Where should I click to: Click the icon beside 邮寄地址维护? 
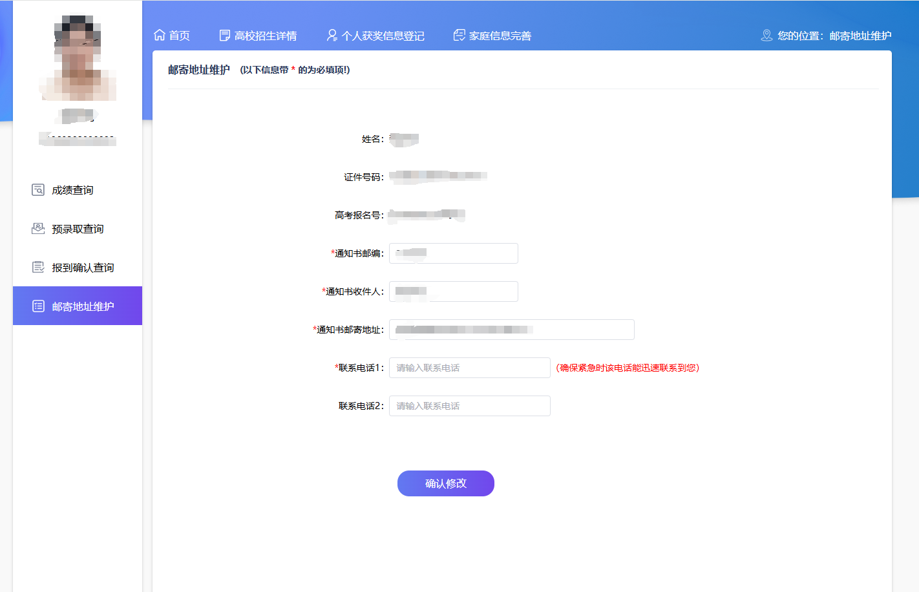(38, 305)
